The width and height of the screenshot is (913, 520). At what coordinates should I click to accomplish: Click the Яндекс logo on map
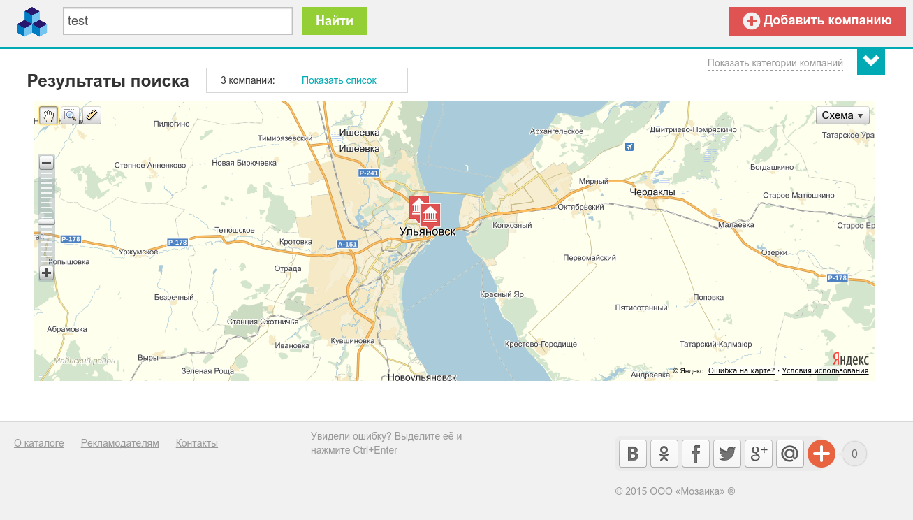(x=850, y=359)
